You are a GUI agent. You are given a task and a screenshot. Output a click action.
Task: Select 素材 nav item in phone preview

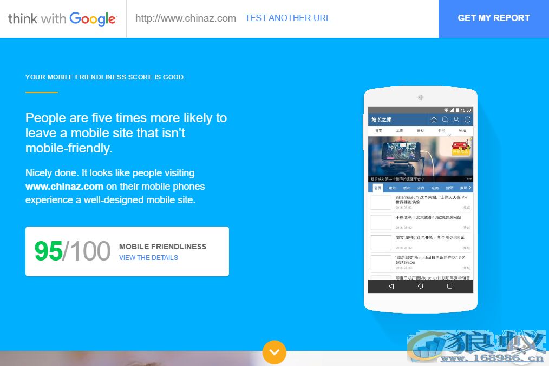click(421, 131)
